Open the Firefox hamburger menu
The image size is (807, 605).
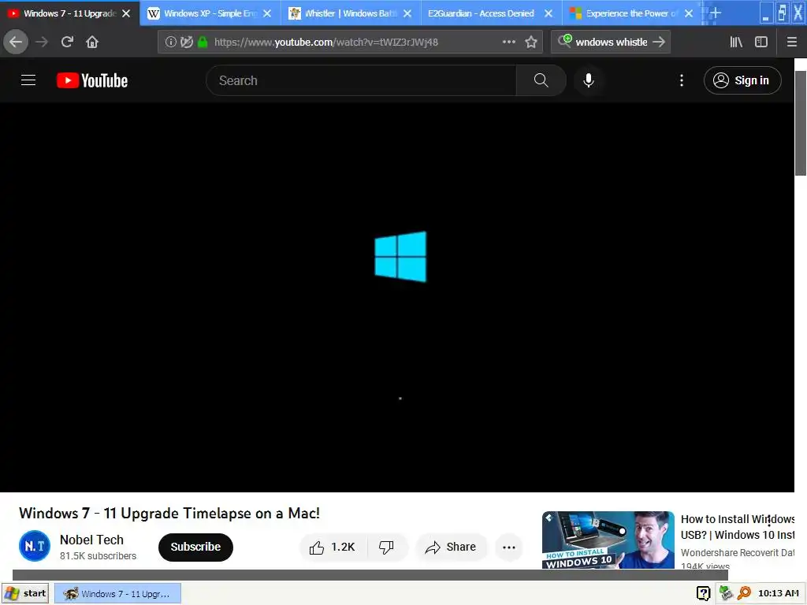click(x=792, y=42)
